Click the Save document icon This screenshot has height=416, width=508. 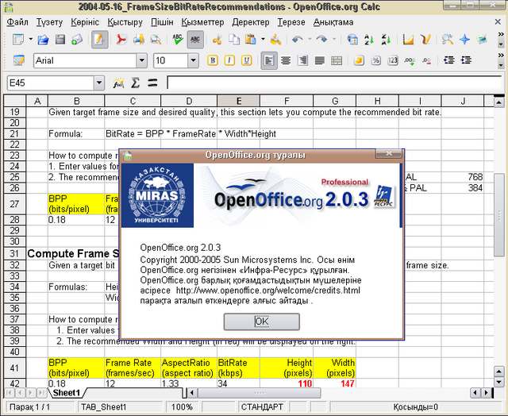(58, 39)
